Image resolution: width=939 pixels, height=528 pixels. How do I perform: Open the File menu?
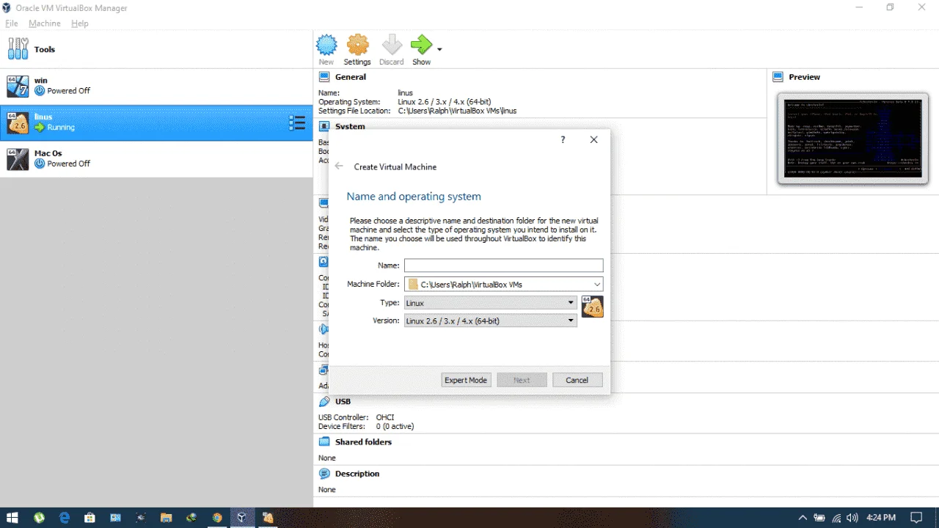point(12,23)
